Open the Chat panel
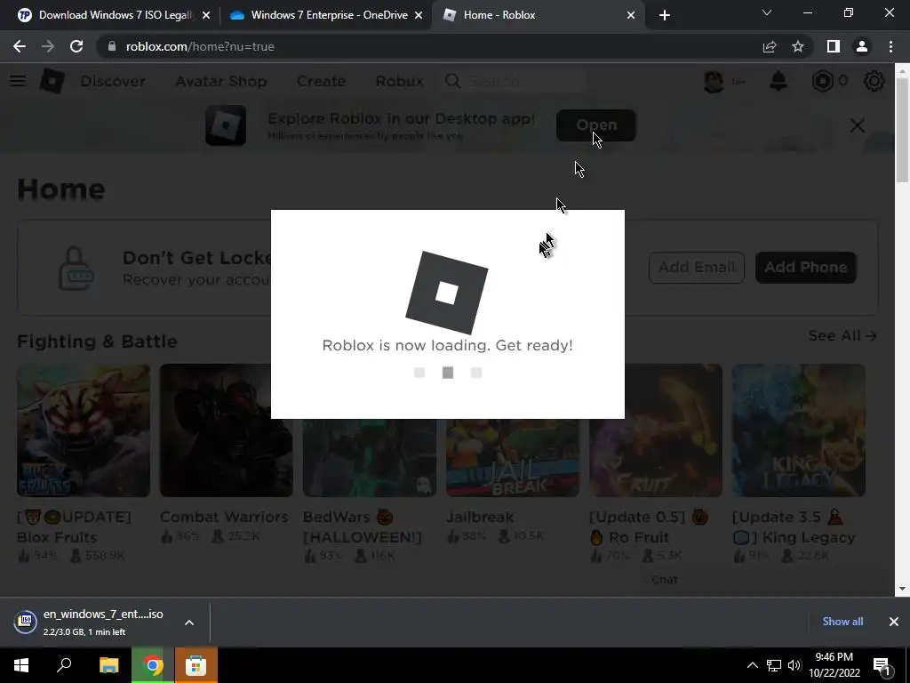Viewport: 910px width, 683px height. tap(665, 580)
